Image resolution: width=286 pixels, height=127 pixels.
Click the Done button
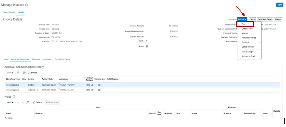coord(279,5)
